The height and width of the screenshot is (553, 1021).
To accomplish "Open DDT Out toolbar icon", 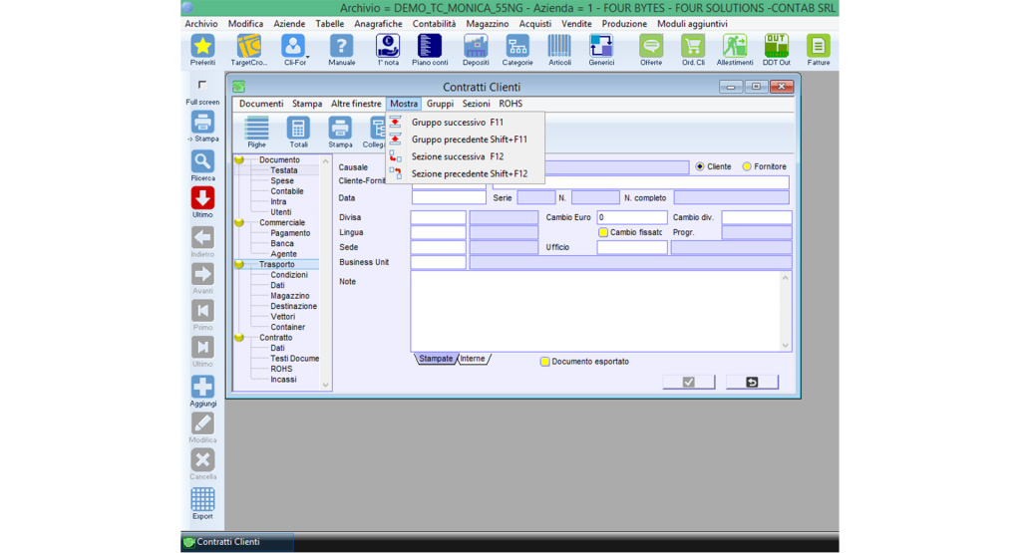I will pos(776,47).
